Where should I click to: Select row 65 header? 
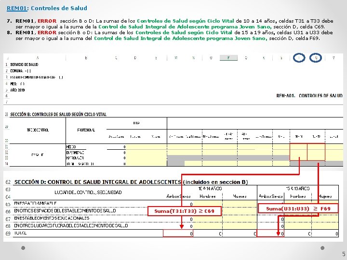click(8, 204)
